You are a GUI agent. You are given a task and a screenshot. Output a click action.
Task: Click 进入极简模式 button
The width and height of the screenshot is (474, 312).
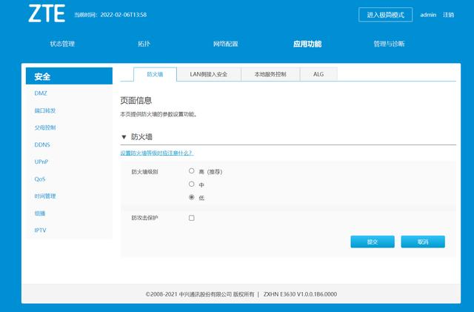(386, 15)
